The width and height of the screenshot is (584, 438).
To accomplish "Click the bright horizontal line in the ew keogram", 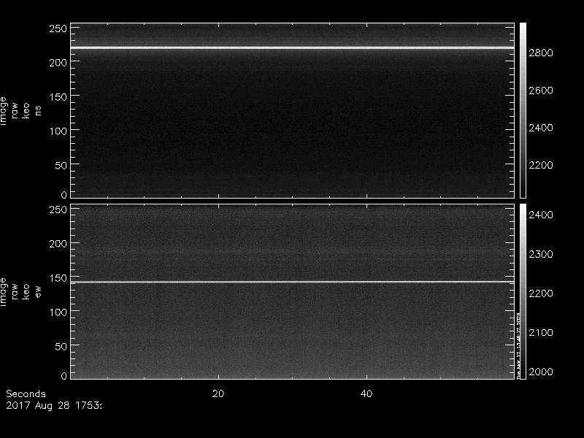I will pos(292,282).
